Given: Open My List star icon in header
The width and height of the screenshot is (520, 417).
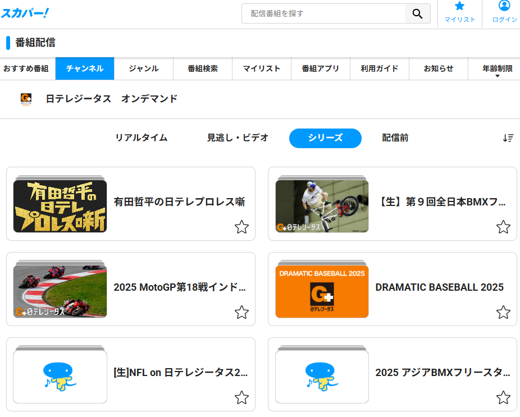Looking at the screenshot, I should click(459, 8).
